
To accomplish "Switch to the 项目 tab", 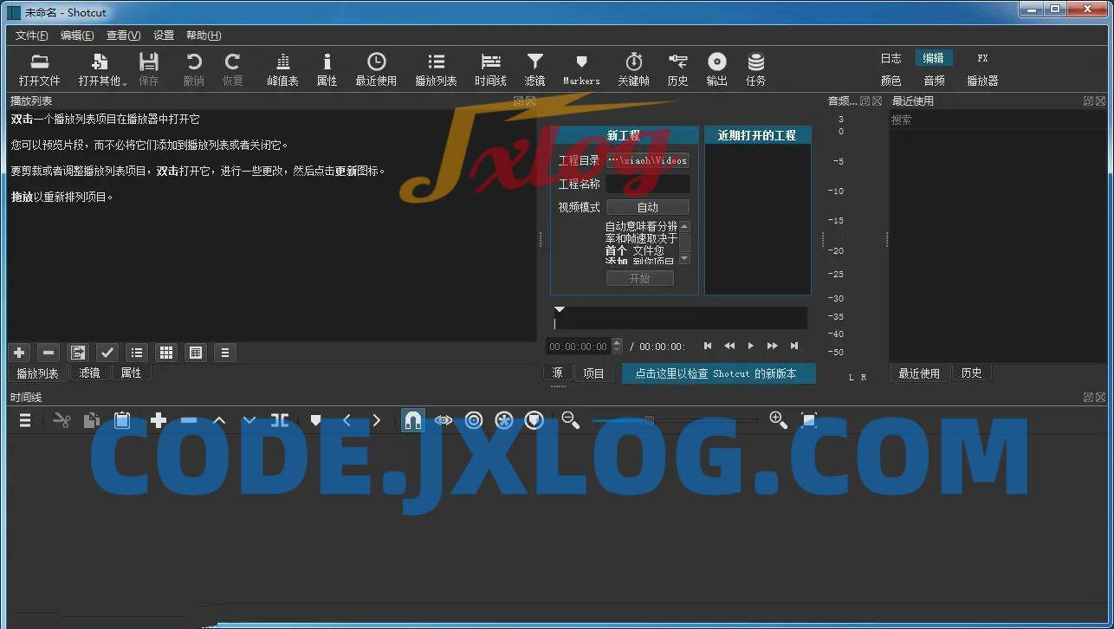I will 593,373.
